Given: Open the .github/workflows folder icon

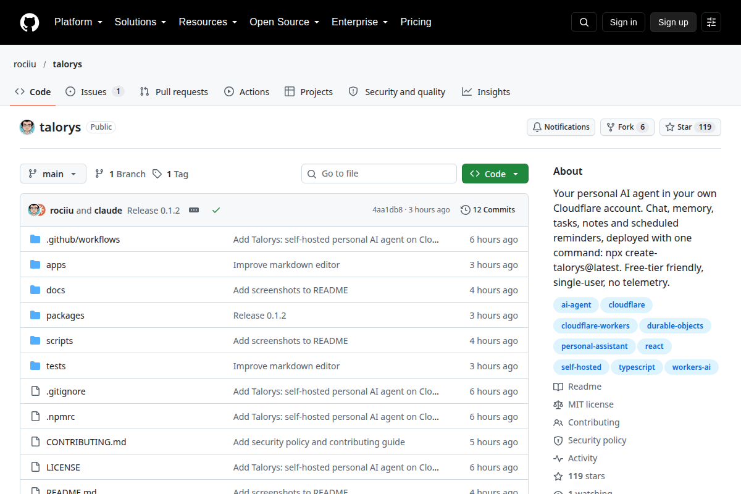Looking at the screenshot, I should point(35,240).
